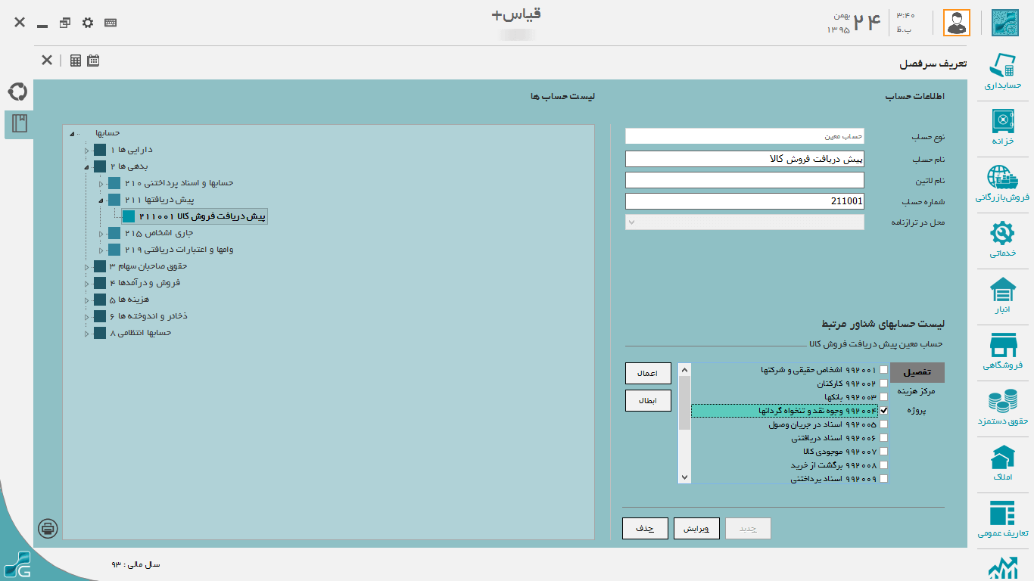
Task: Click the نوع حساب field
Action: 744,136
